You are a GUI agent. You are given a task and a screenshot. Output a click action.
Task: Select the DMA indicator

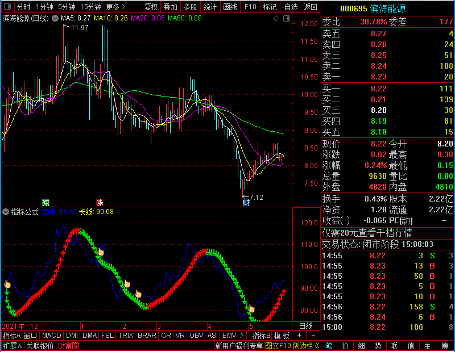(x=89, y=336)
